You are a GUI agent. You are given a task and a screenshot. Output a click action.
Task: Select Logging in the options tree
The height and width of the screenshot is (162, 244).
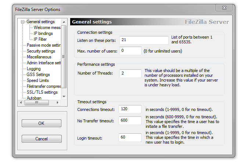coord(33,69)
